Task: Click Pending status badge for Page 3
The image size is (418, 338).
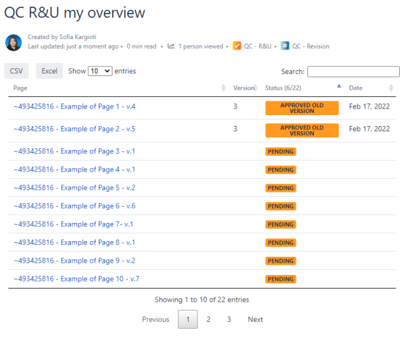Action: (x=281, y=151)
